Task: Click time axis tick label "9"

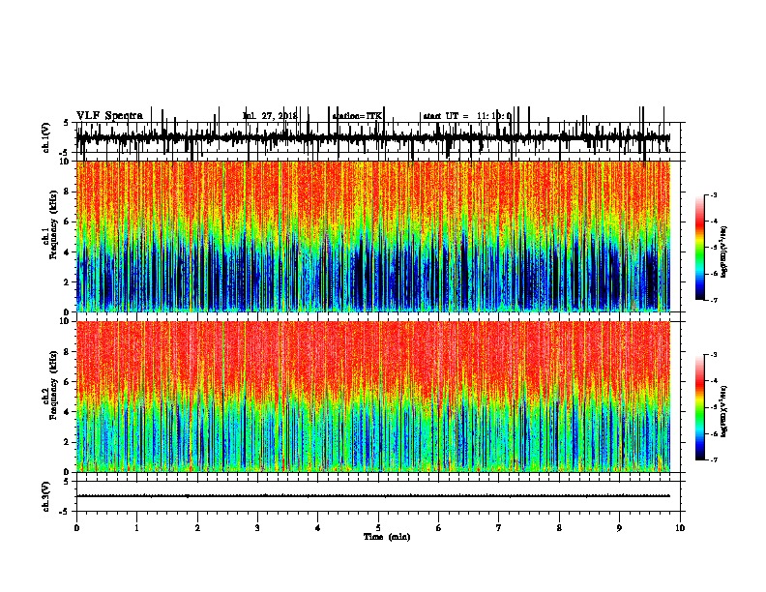Action: [x=619, y=528]
